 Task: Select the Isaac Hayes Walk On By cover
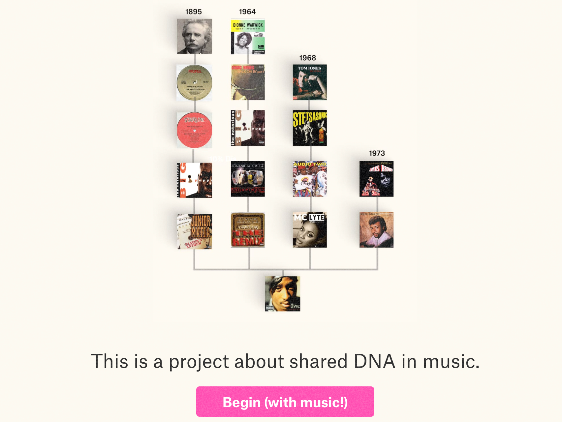pos(248,82)
